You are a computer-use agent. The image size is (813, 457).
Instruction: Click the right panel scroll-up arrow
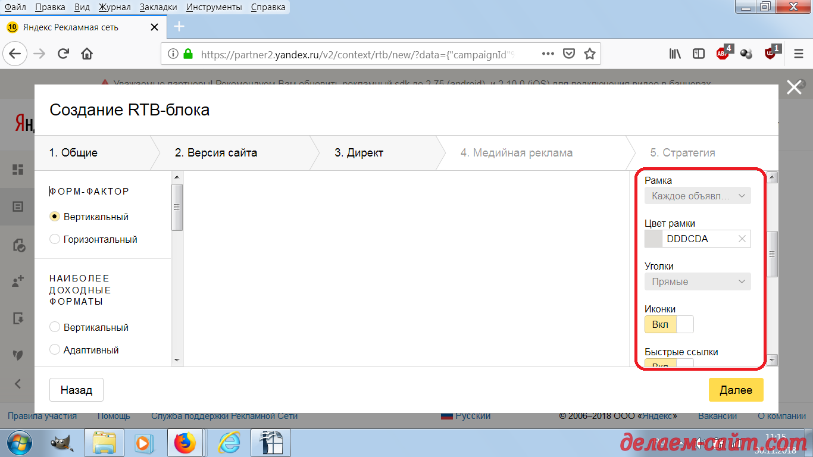pos(773,177)
